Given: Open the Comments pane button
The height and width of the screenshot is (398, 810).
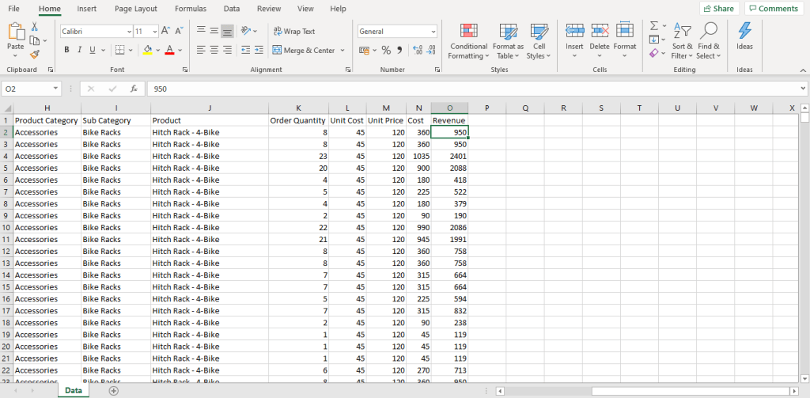Looking at the screenshot, I should [x=773, y=9].
